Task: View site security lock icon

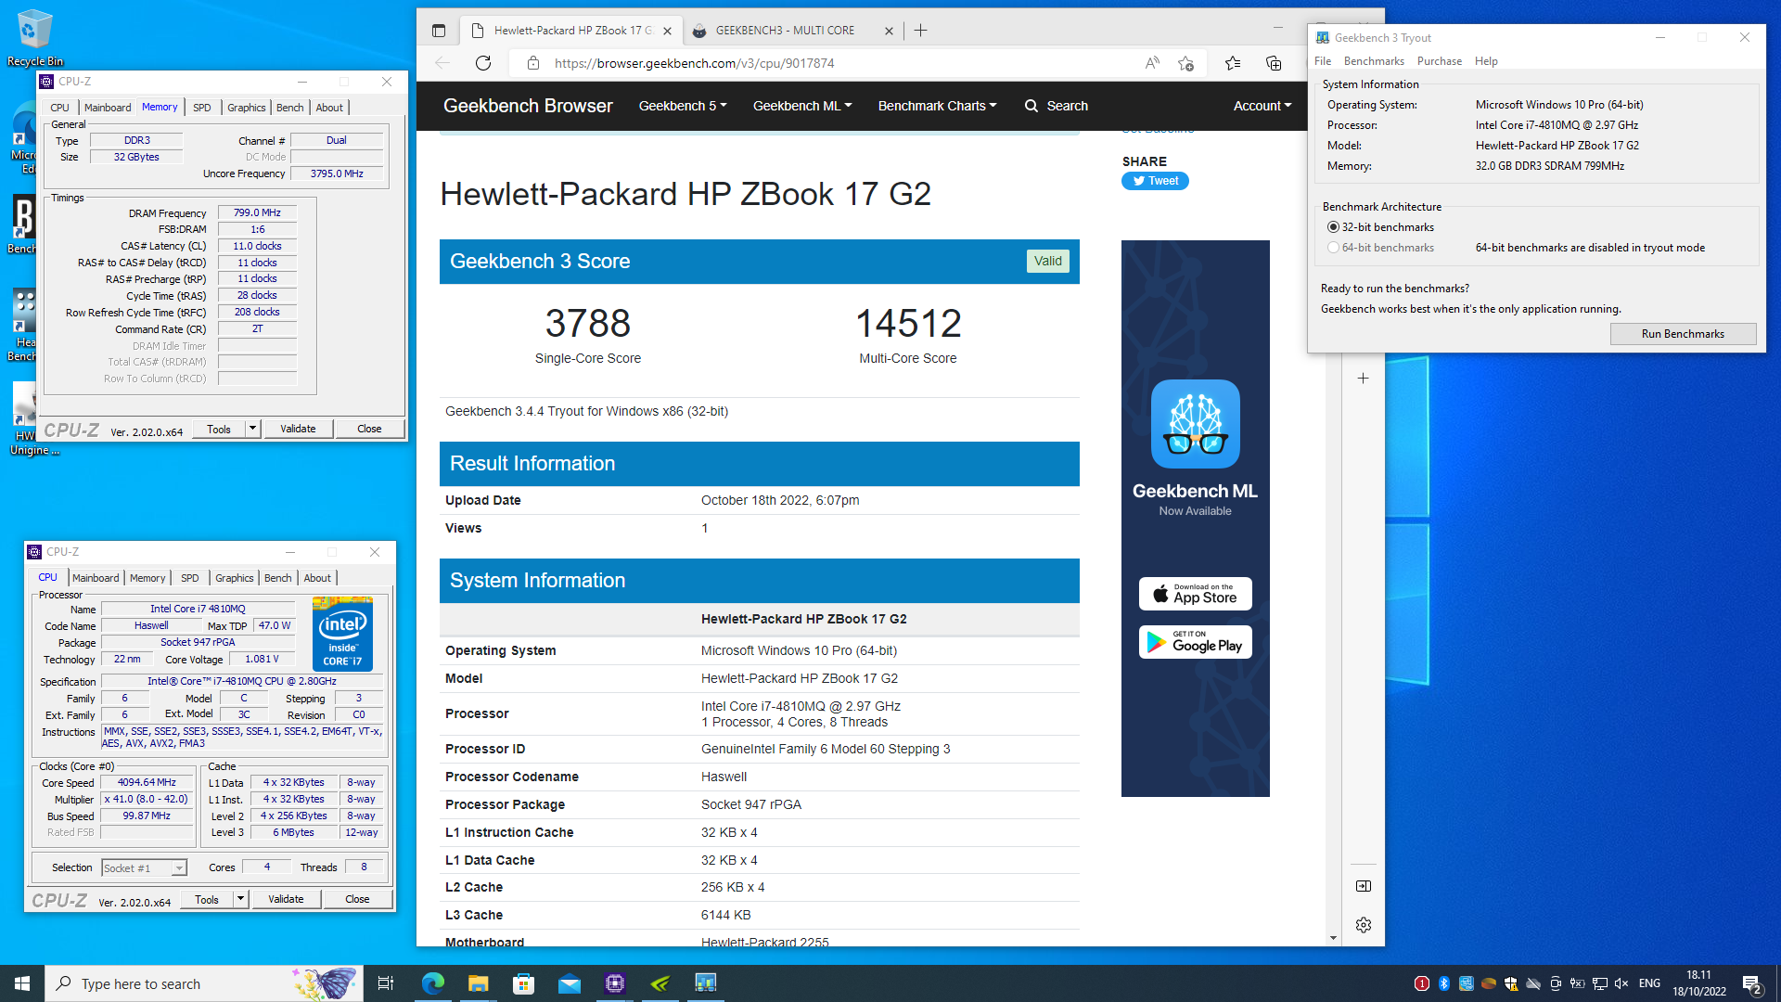Action: click(533, 63)
